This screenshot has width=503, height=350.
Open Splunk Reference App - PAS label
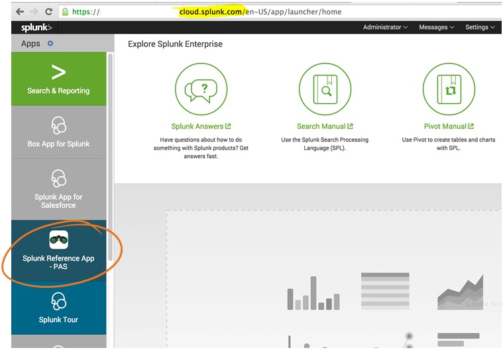(58, 262)
